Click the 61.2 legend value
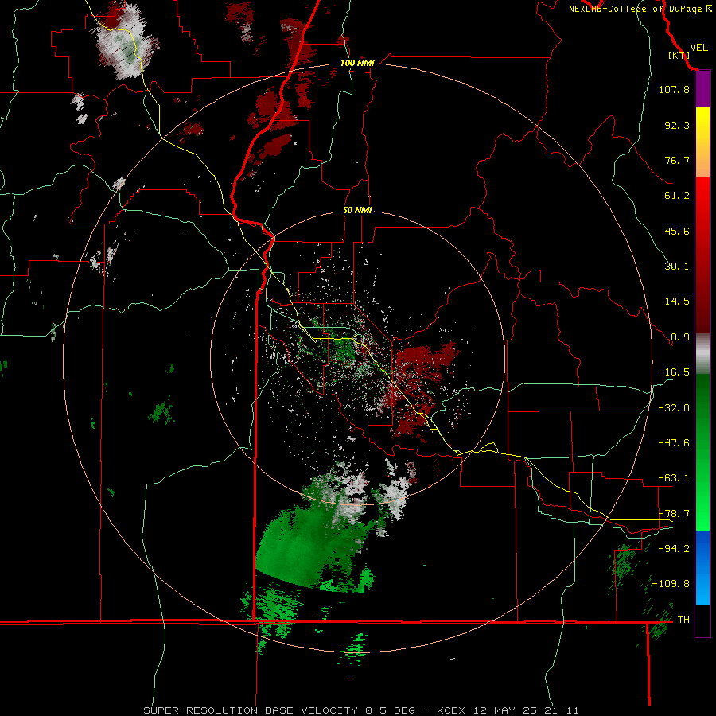This screenshot has width=716, height=716. [677, 196]
